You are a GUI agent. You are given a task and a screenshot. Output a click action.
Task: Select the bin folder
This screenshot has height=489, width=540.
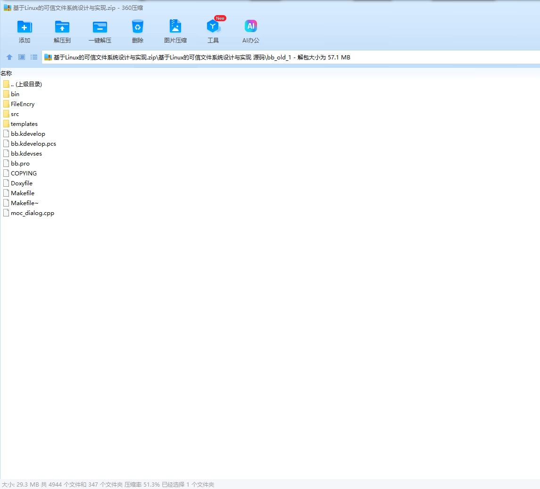[x=15, y=94]
